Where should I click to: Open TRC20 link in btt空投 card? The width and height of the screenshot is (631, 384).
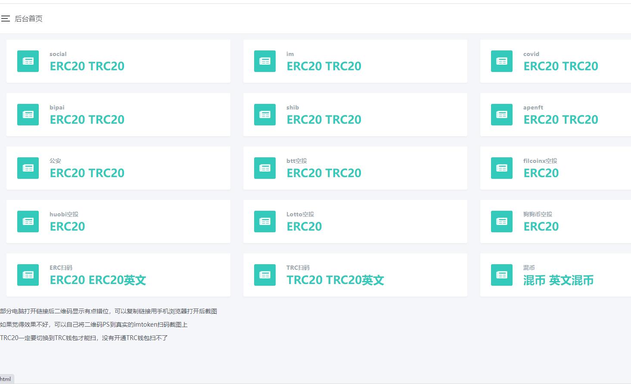coord(343,173)
